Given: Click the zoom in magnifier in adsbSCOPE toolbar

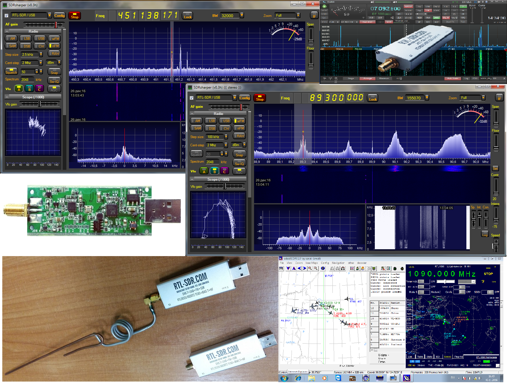Looking at the screenshot, I should point(310,268).
